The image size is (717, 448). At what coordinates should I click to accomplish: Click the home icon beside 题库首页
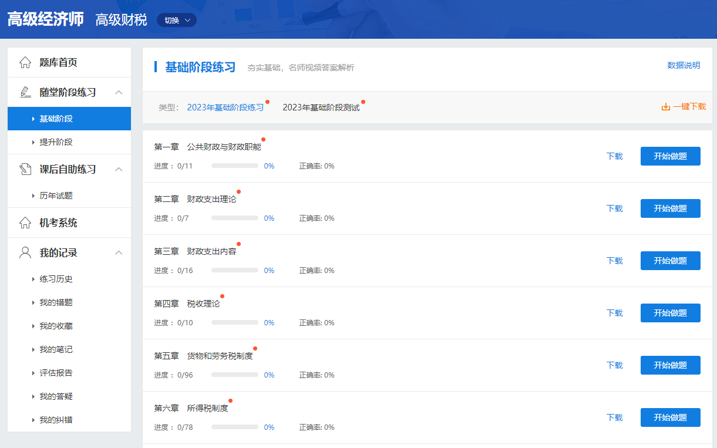tap(25, 62)
